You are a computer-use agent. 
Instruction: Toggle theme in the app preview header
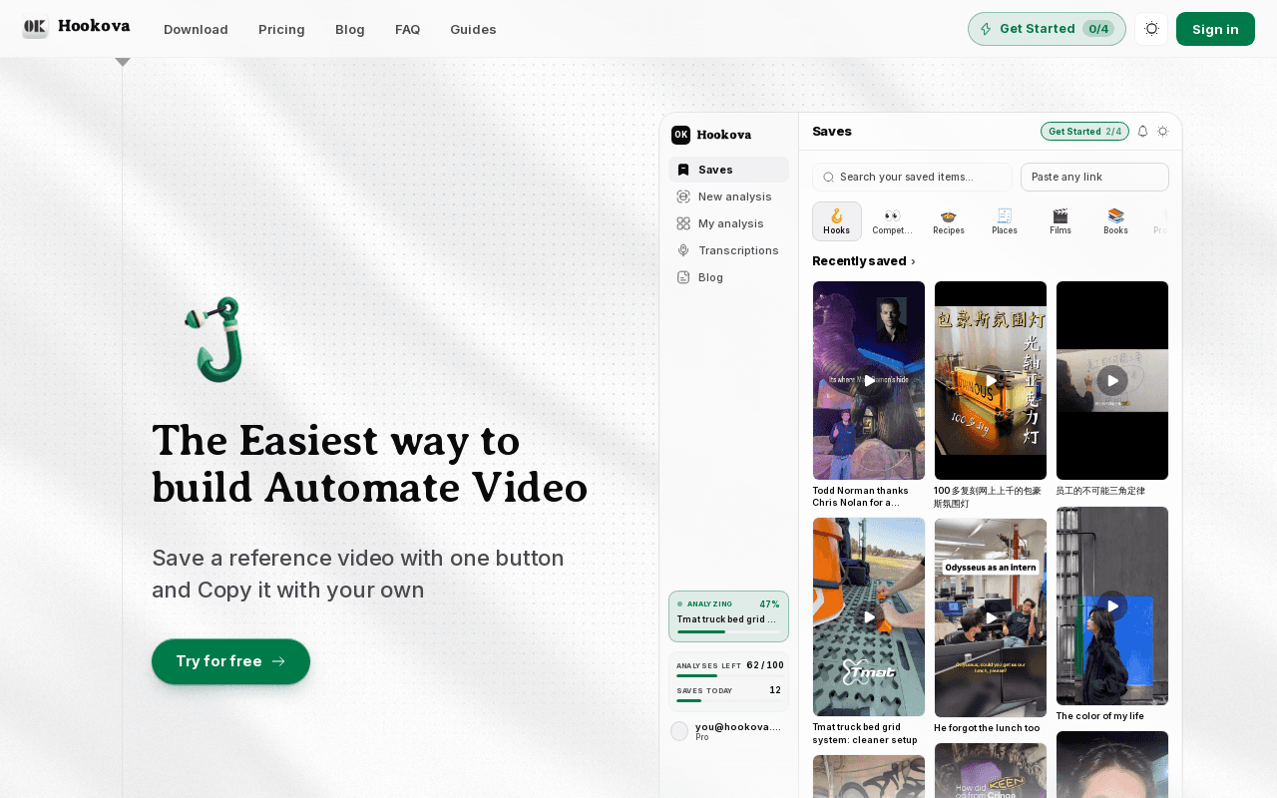click(x=1162, y=132)
